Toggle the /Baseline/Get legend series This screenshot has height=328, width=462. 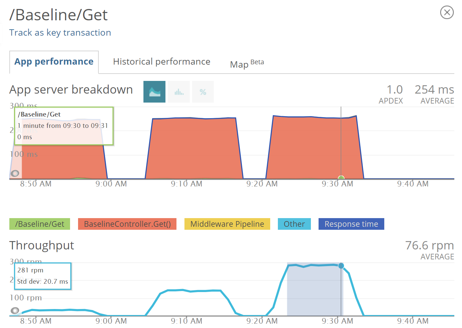40,224
